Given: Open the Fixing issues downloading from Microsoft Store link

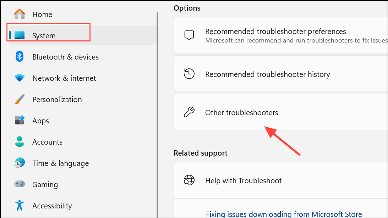Looking at the screenshot, I should coord(284,214).
